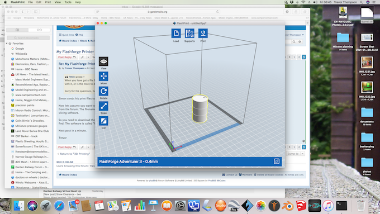Viewport: 380px width, 214px height.
Task: Click Delete all board cookies link
Action: (x=269, y=175)
